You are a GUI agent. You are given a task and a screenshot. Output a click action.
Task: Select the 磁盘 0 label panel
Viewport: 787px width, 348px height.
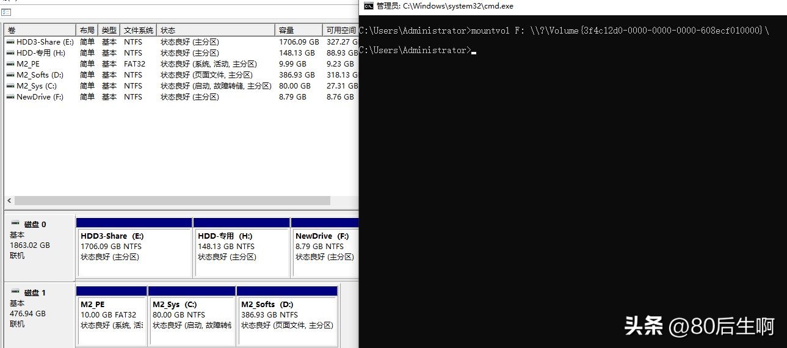[x=40, y=247]
